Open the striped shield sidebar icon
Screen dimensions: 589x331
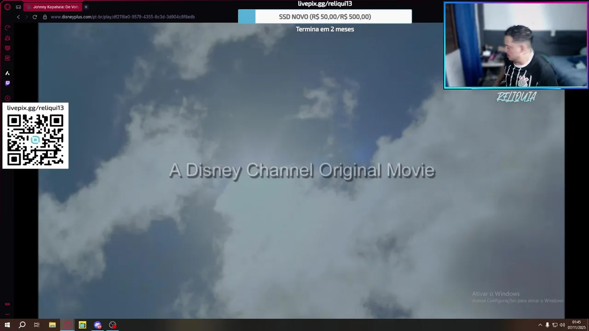[x=7, y=48]
